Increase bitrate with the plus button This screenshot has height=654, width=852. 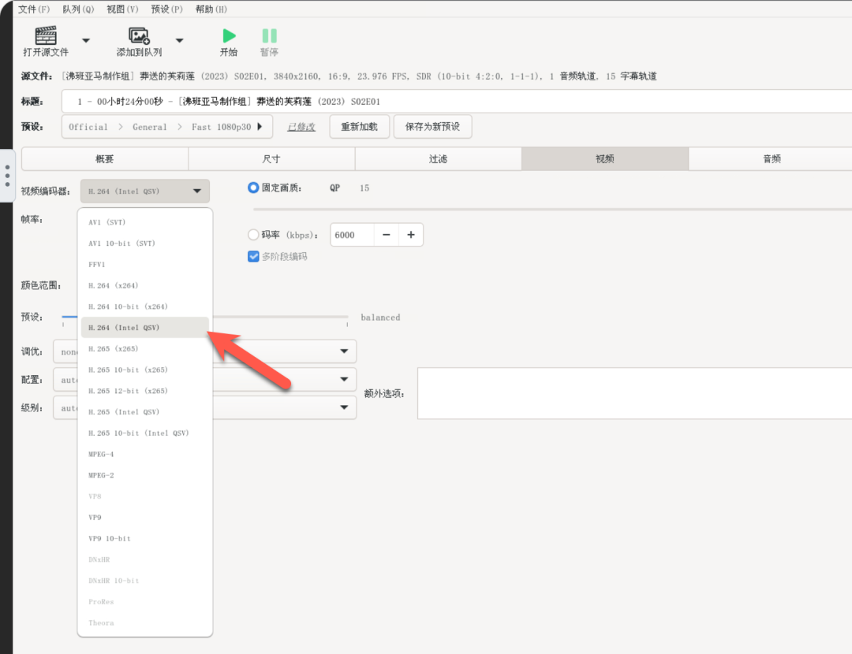411,235
